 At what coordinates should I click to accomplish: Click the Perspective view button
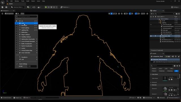(9, 14)
